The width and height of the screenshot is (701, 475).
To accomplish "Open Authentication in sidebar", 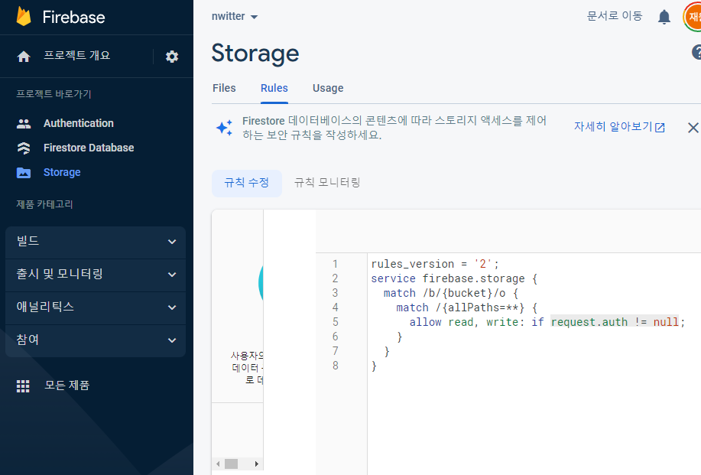I will (x=78, y=123).
